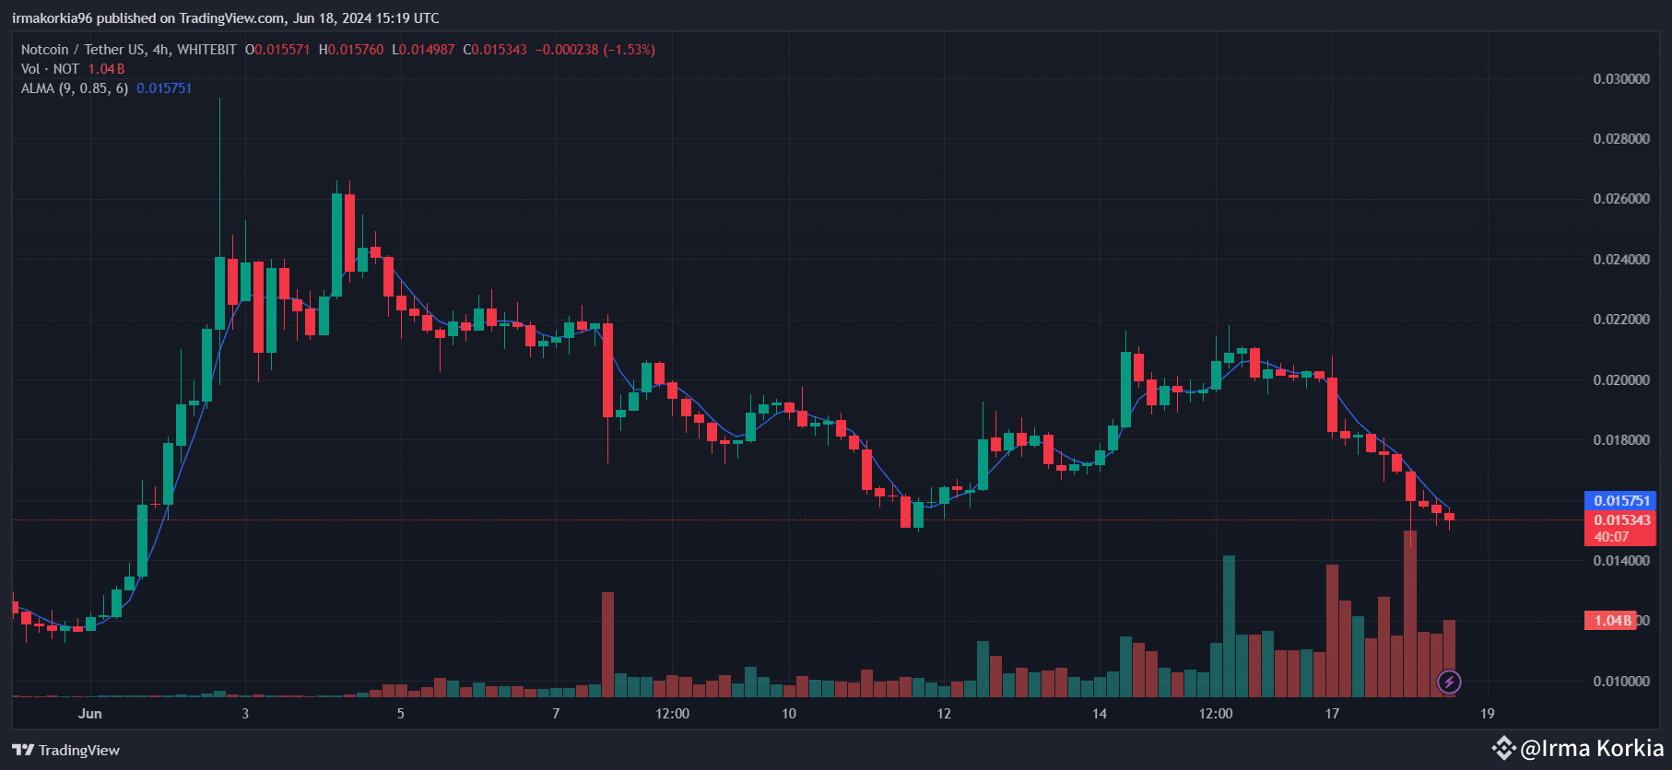The width and height of the screenshot is (1672, 770).
Task: Click the 10 date label on the time axis
Action: pyautogui.click(x=789, y=714)
